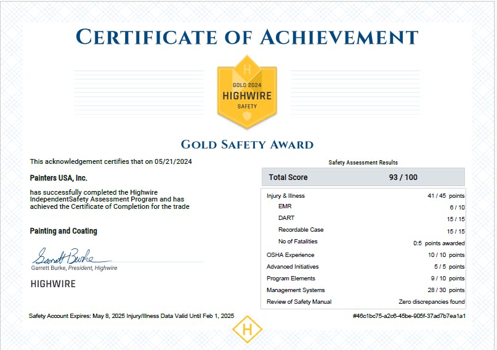Screen dimensions: 497x350
Task: Click the 93 / 100 total score value
Action: pos(403,177)
